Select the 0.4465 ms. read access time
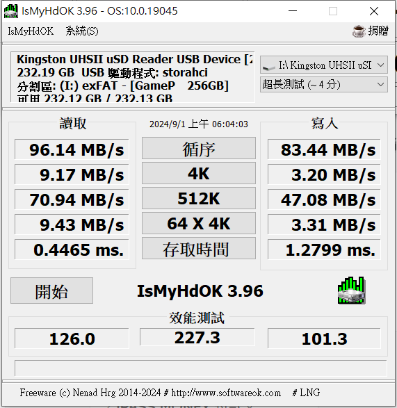Image resolution: width=397 pixels, height=408 pixels. point(72,250)
